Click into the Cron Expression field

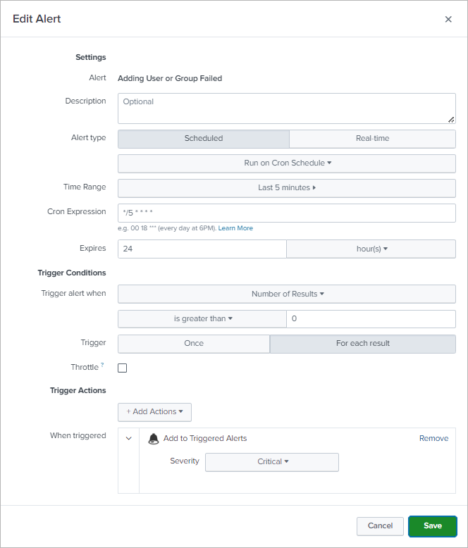pyautogui.click(x=287, y=213)
